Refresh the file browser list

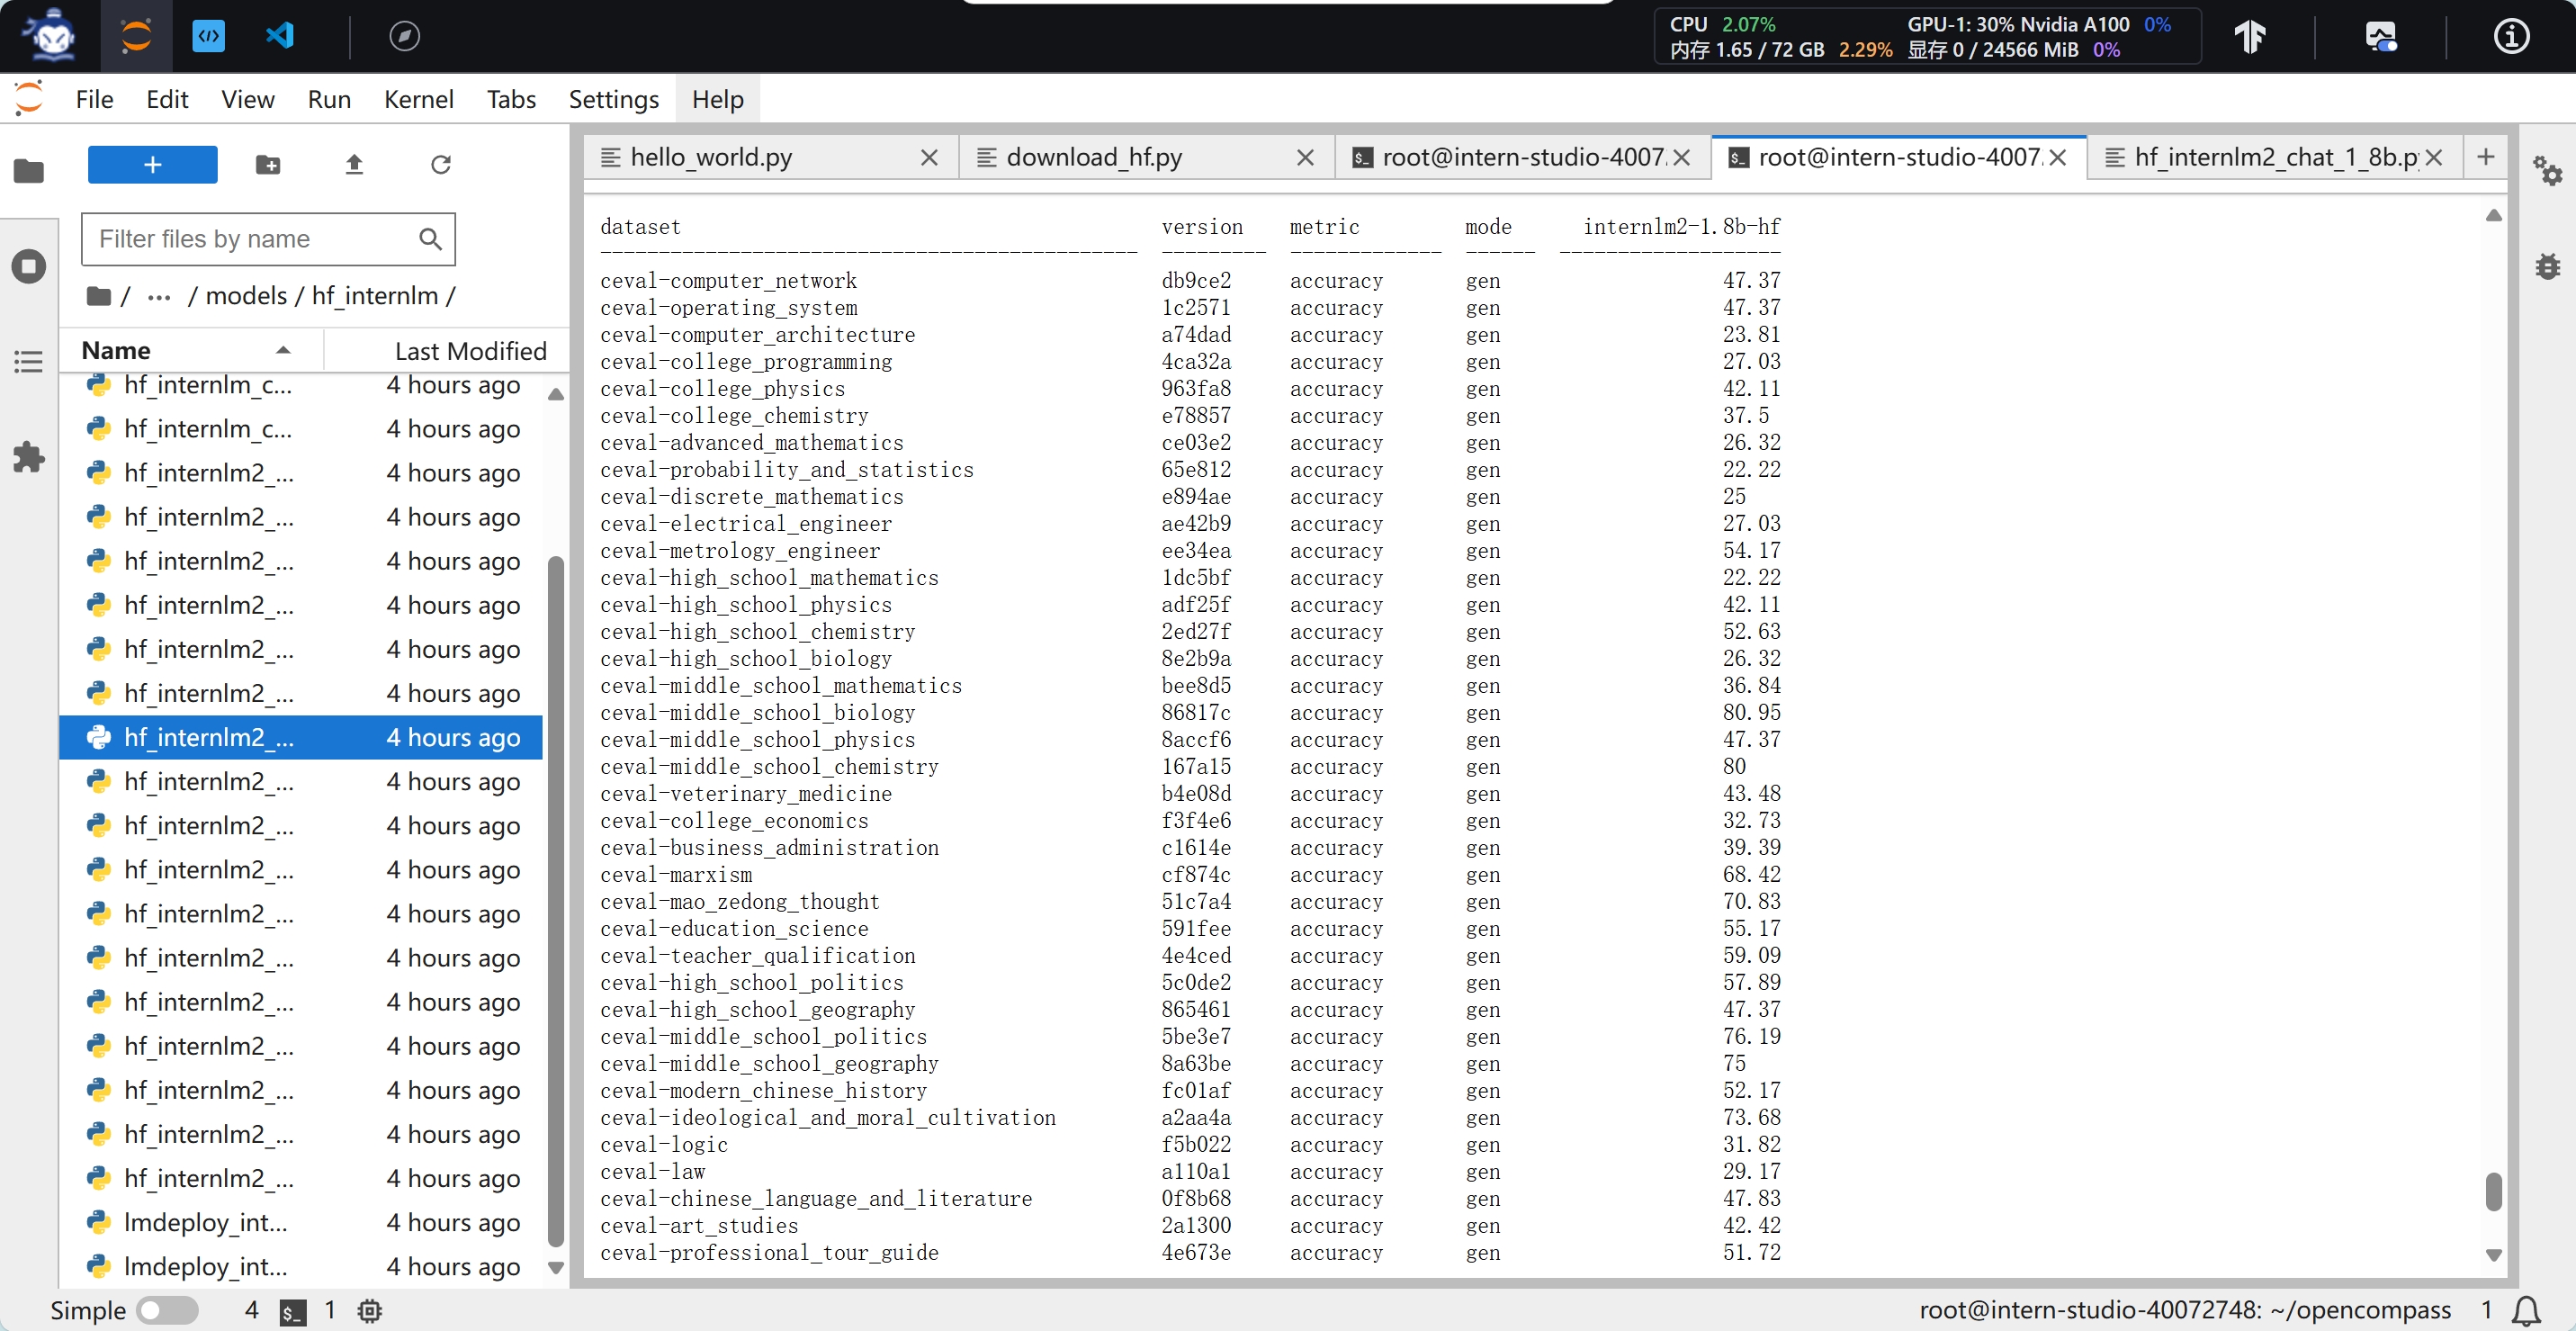click(x=440, y=165)
